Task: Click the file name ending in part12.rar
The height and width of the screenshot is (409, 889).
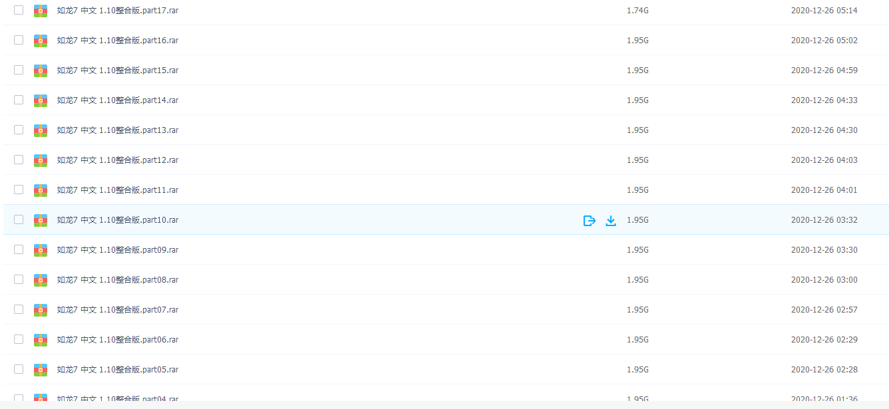Action: (x=118, y=160)
